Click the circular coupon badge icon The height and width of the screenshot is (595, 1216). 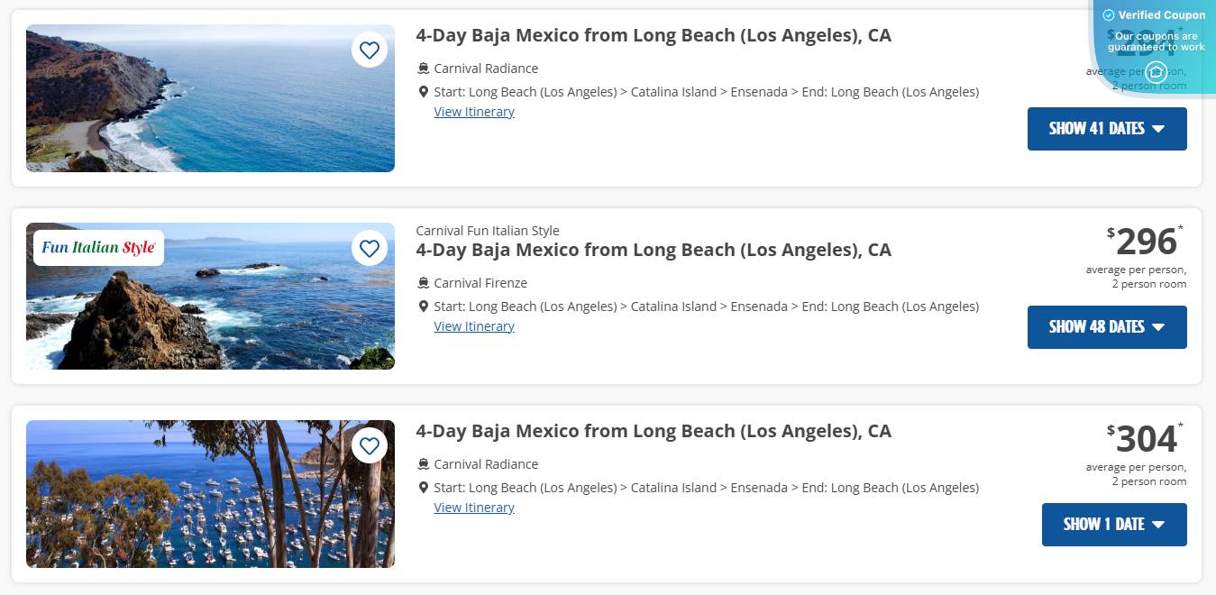click(1156, 71)
